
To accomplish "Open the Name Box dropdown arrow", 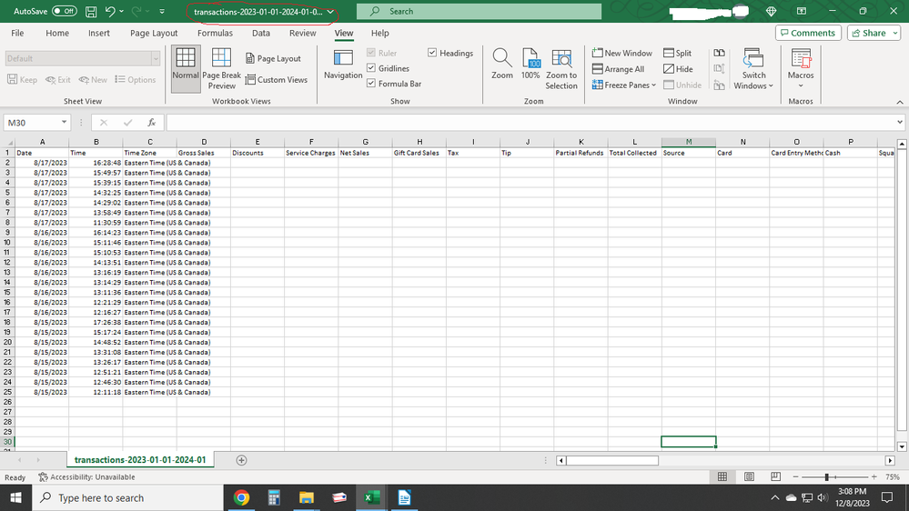I will pyautogui.click(x=65, y=122).
